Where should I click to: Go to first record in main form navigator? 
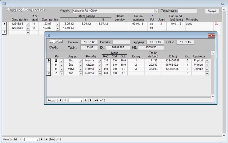tap(15, 140)
